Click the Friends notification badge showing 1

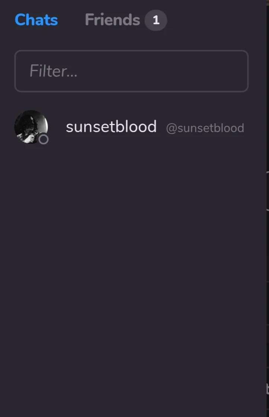[x=156, y=20]
